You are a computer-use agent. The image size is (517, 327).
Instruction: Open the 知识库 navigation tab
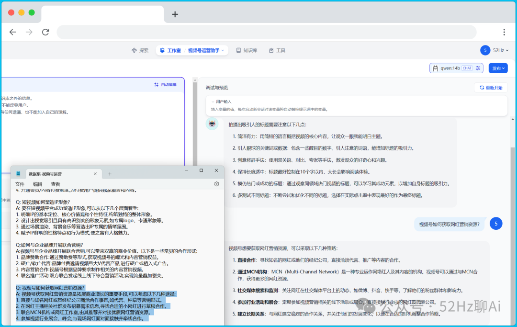pyautogui.click(x=247, y=50)
